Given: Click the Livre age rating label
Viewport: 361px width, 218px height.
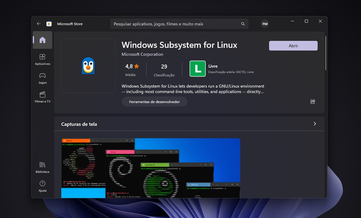Looking at the screenshot, I should [213, 66].
